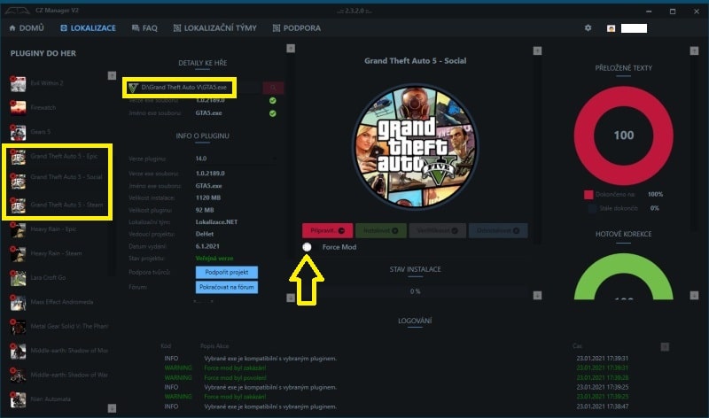Click green check next to GTA5.exe name
The width and height of the screenshot is (709, 418).
(x=273, y=113)
